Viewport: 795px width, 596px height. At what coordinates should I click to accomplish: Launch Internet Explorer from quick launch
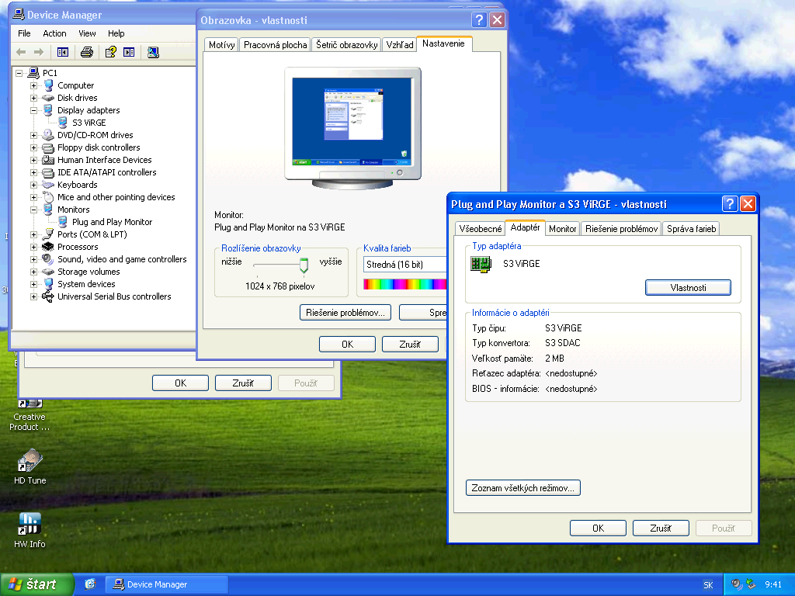(x=90, y=584)
